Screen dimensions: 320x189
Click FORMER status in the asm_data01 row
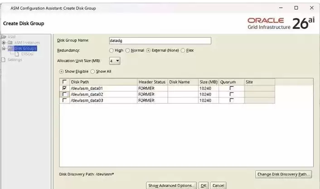152,88
